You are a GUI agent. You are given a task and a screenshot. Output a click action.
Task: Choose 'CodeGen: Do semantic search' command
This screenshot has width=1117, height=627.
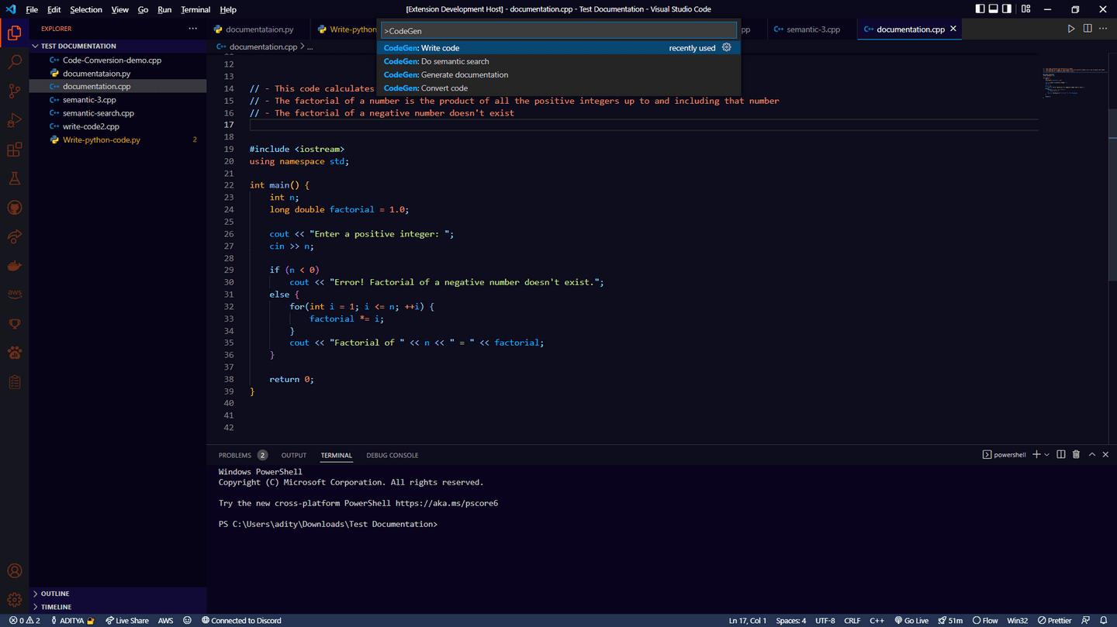point(558,61)
